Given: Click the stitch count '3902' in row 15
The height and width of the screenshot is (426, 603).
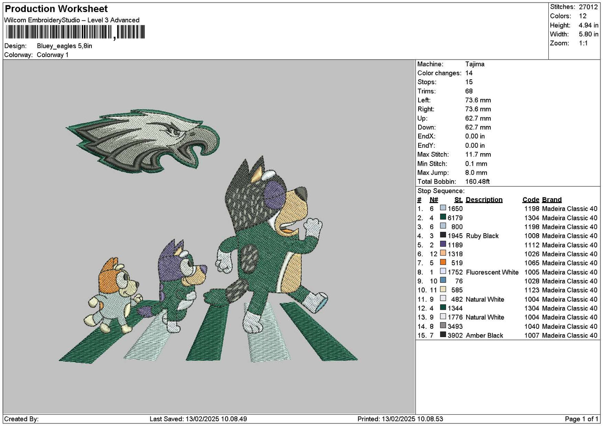Looking at the screenshot, I should pos(455,335).
